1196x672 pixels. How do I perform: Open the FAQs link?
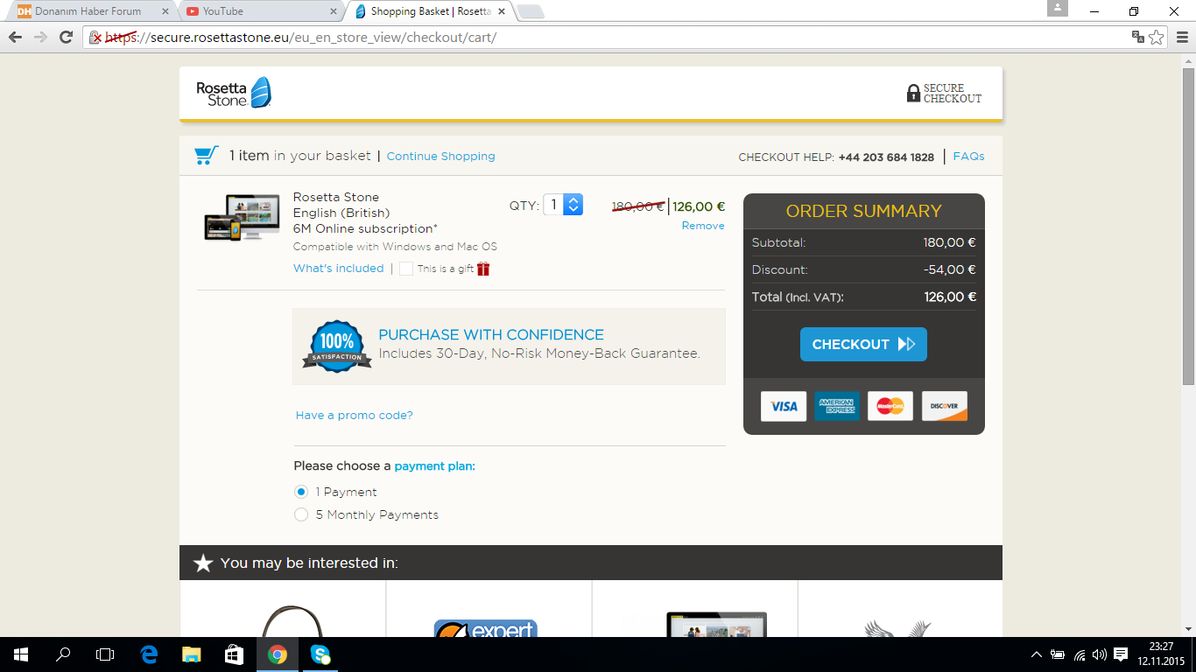(968, 156)
